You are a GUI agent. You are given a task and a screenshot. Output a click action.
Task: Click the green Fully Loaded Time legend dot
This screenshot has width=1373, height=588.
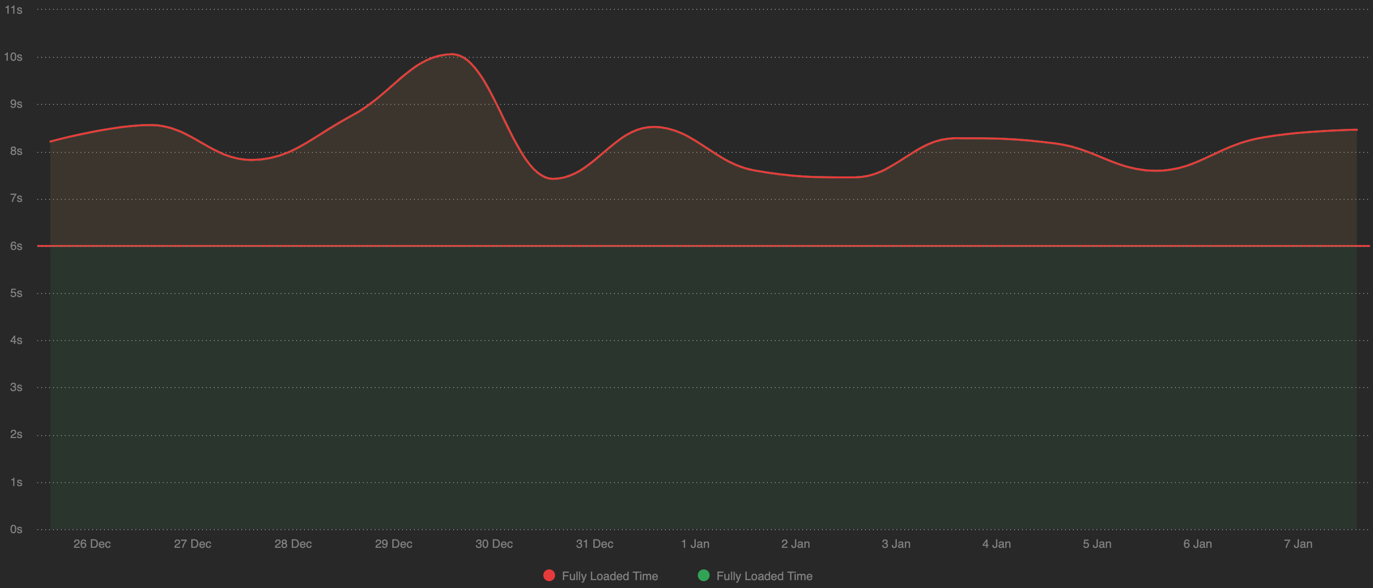pyautogui.click(x=704, y=575)
